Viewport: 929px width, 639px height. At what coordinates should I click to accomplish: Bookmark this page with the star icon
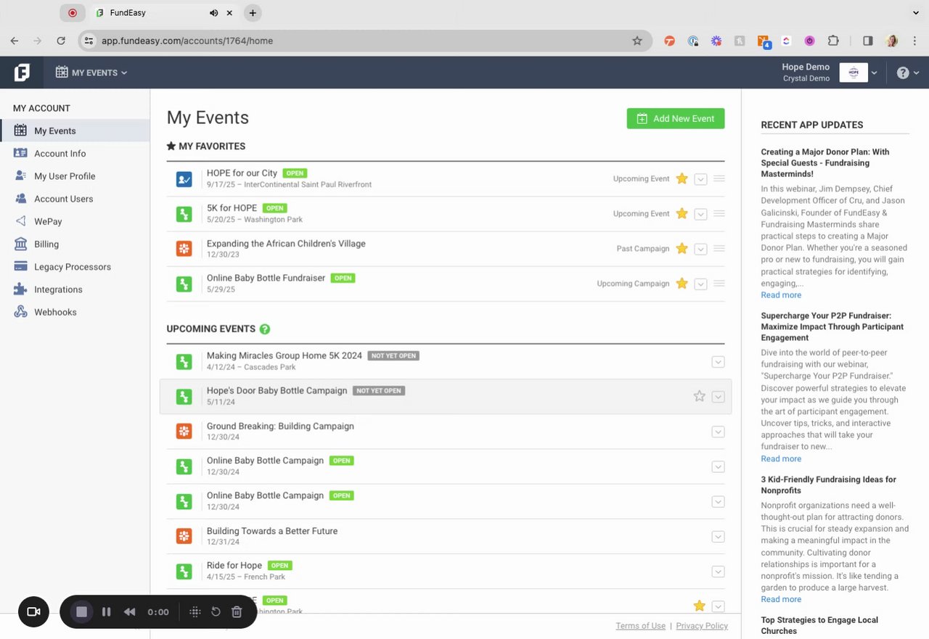(637, 41)
